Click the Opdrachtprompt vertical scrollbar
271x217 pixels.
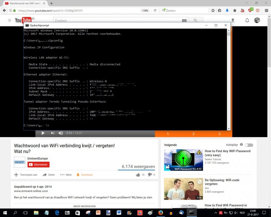point(229,80)
